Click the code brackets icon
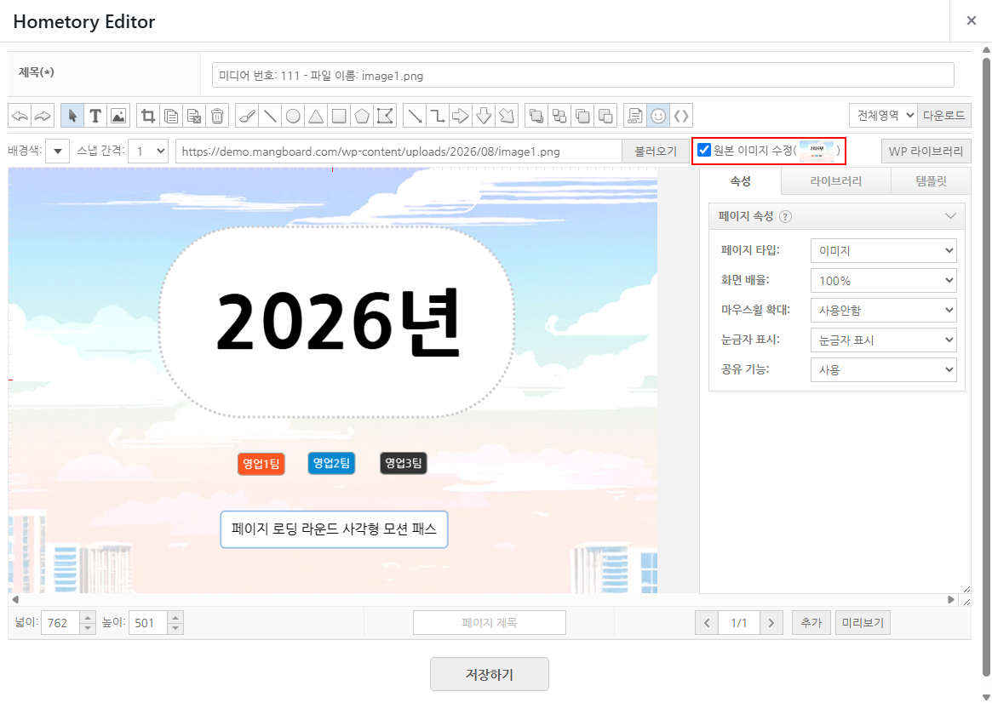 (680, 116)
